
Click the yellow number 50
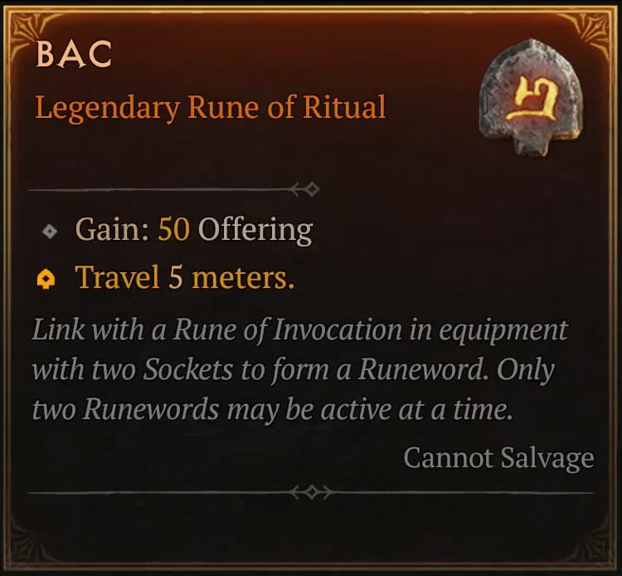pyautogui.click(x=173, y=229)
